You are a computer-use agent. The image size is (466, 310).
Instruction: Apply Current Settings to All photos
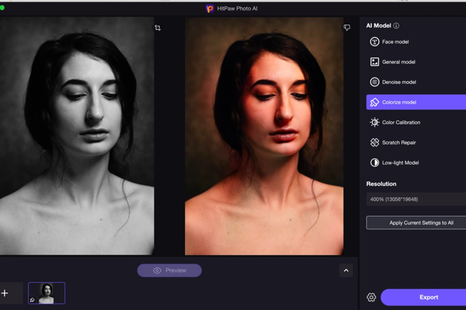[421, 222]
